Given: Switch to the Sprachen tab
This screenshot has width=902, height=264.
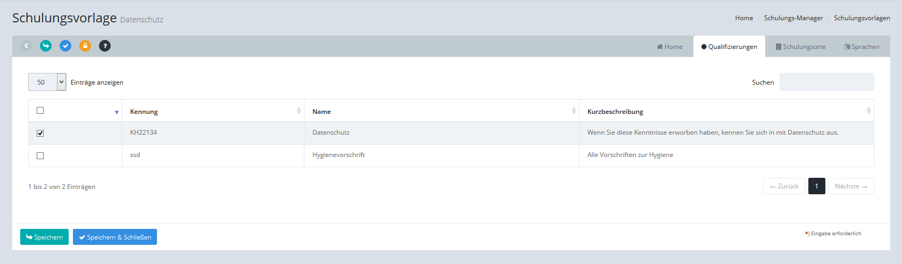Looking at the screenshot, I should (x=862, y=47).
